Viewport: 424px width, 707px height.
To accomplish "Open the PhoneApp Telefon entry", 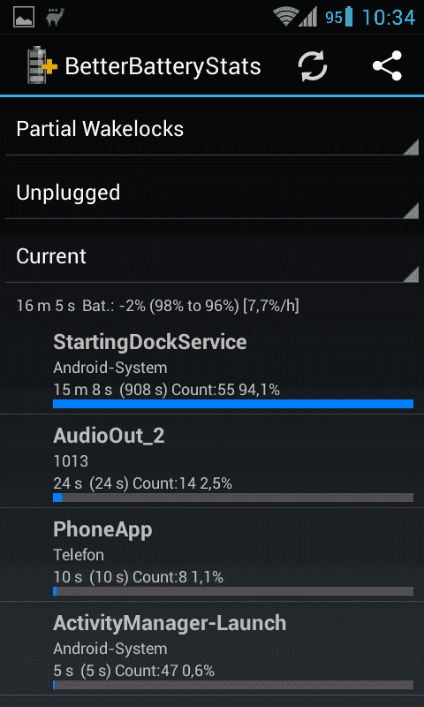I will 212,555.
